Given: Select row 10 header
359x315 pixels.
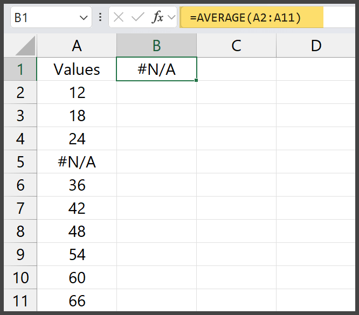Looking at the screenshot, I should point(20,277).
